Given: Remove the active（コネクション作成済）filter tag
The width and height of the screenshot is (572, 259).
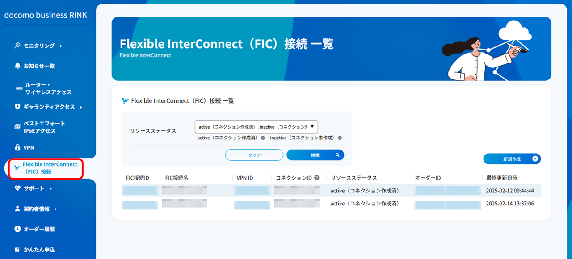Looking at the screenshot, I should [263, 138].
